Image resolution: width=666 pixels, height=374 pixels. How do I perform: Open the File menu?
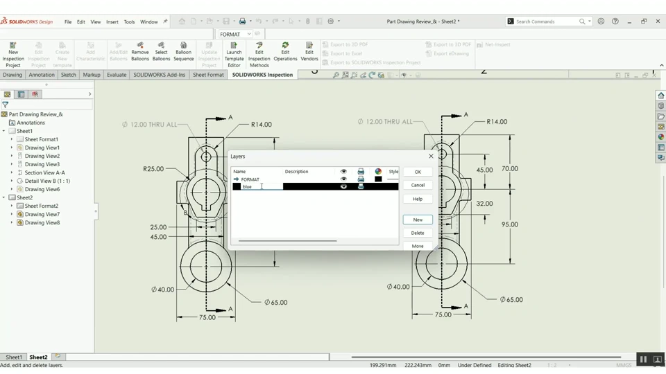tap(68, 21)
